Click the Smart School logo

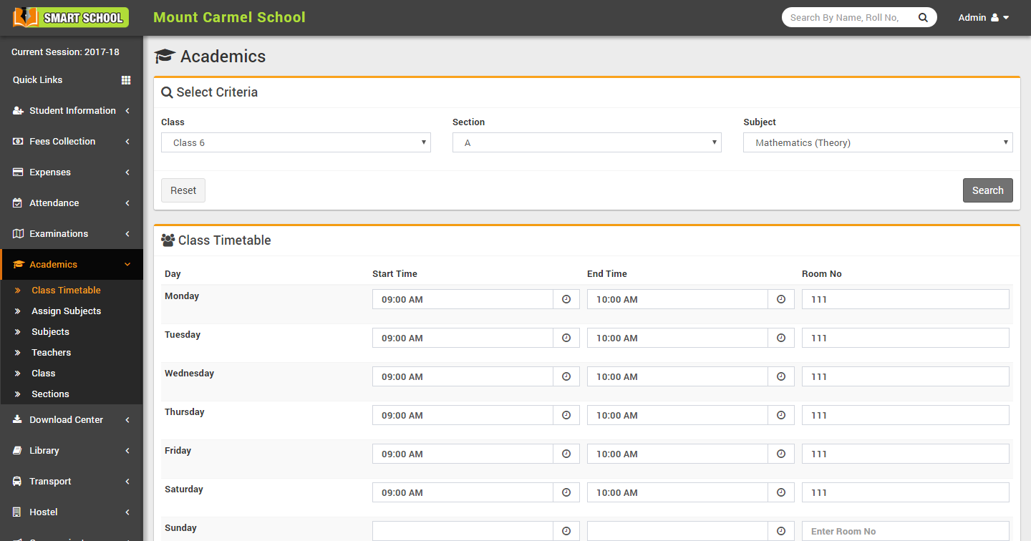click(71, 17)
